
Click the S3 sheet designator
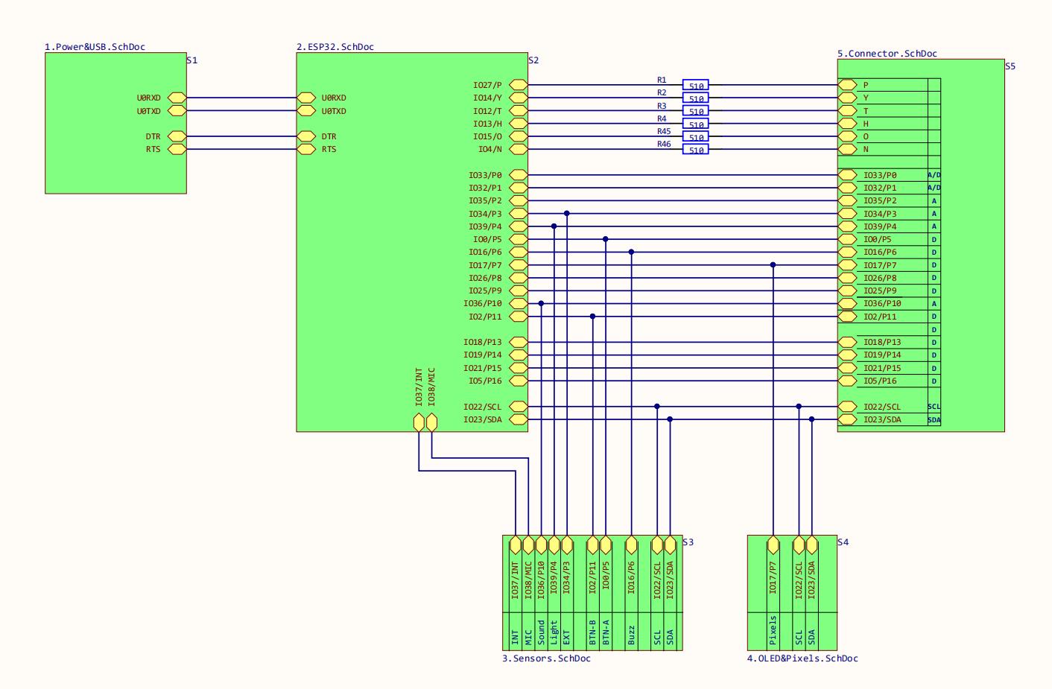[x=688, y=542]
